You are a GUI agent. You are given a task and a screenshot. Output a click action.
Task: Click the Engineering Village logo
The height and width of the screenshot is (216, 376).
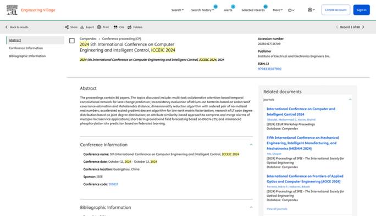pos(31,10)
